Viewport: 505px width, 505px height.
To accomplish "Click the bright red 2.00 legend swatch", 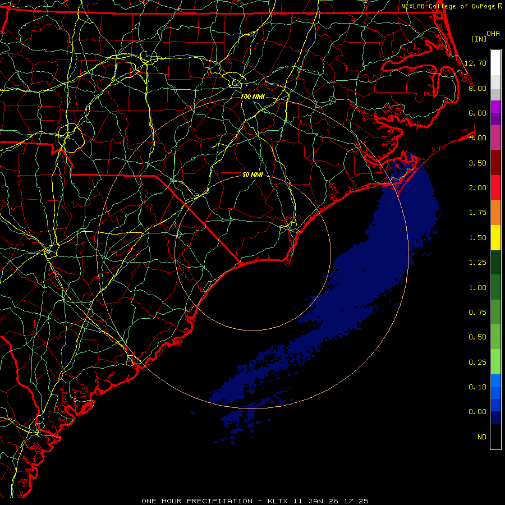I will [495, 187].
